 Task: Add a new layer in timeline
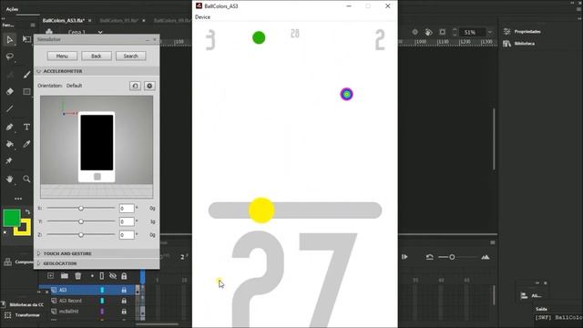pos(51,276)
